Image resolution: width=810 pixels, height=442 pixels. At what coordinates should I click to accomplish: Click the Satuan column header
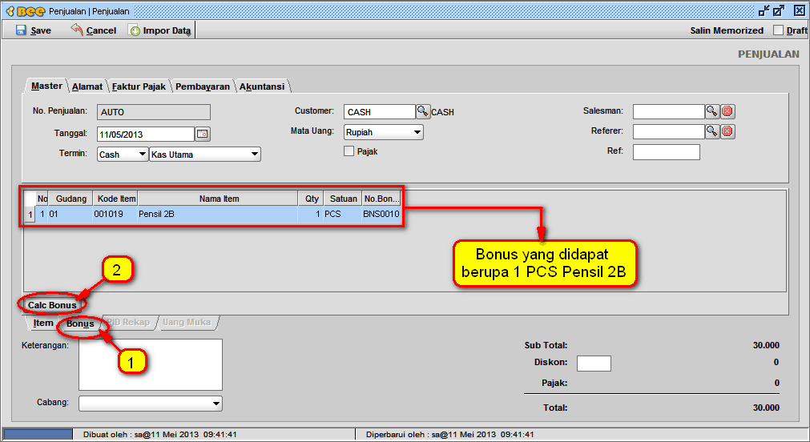point(343,199)
